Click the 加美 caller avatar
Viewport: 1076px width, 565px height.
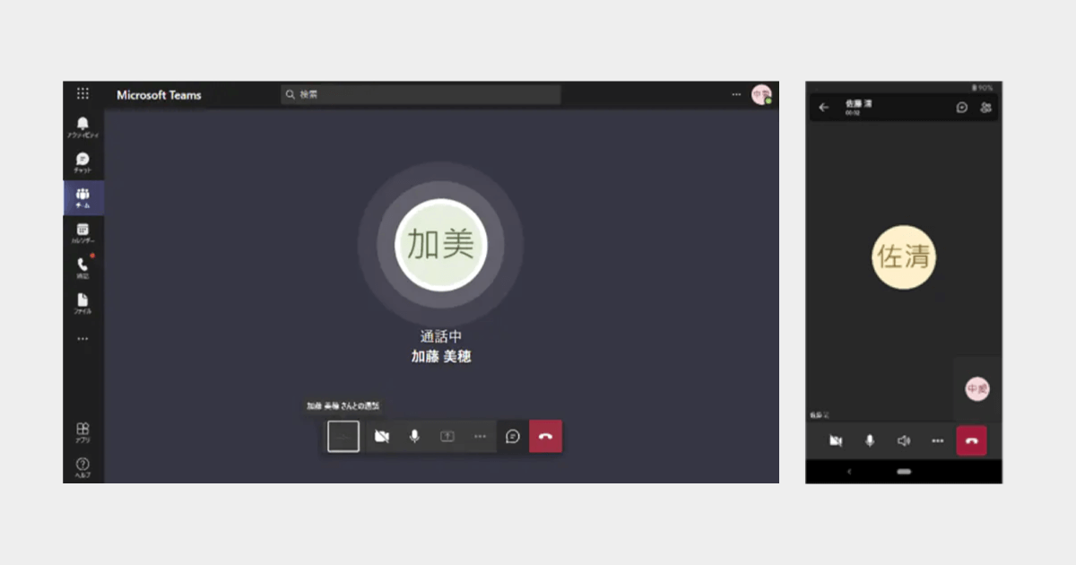pos(440,244)
